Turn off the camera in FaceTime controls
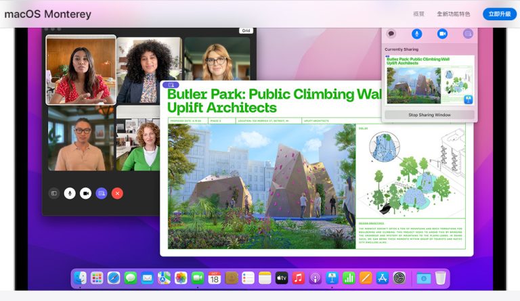The width and height of the screenshot is (520, 301). point(85,193)
